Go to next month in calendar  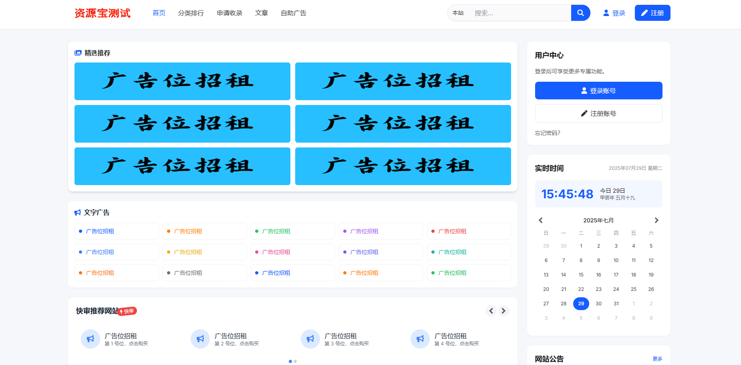(x=656, y=220)
